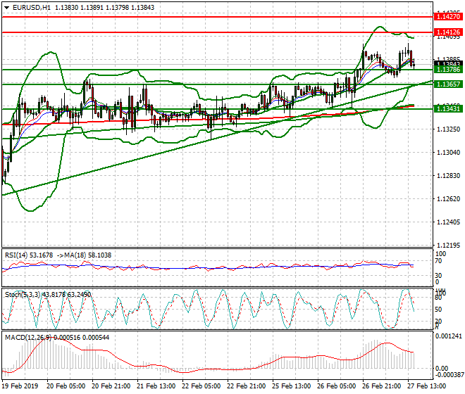Open the chart menu triangle beside EURUSD,H1
The height and width of the screenshot is (394, 465).
(x=6, y=8)
